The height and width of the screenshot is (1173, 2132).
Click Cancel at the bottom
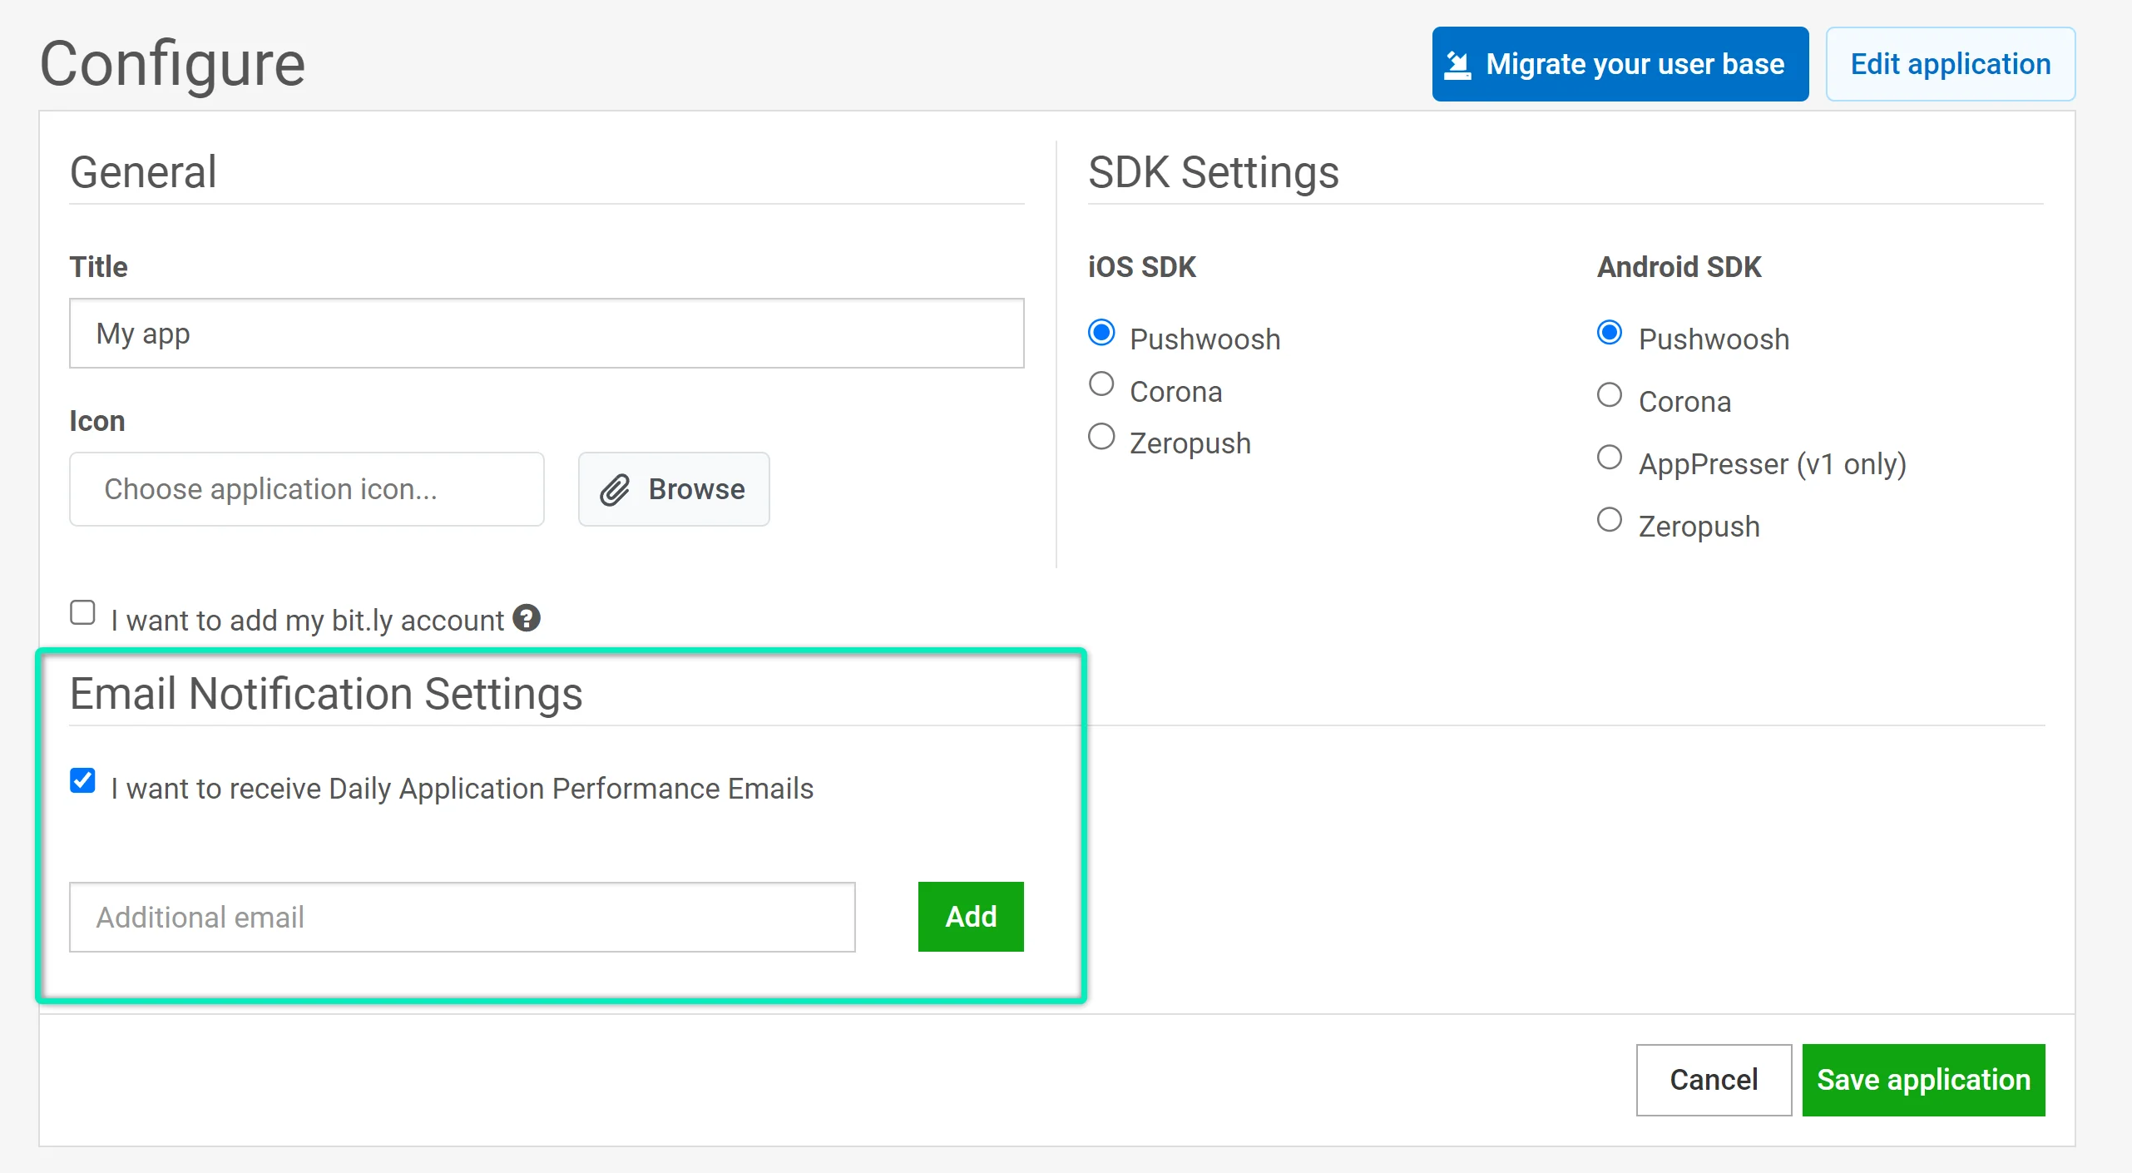click(x=1713, y=1080)
